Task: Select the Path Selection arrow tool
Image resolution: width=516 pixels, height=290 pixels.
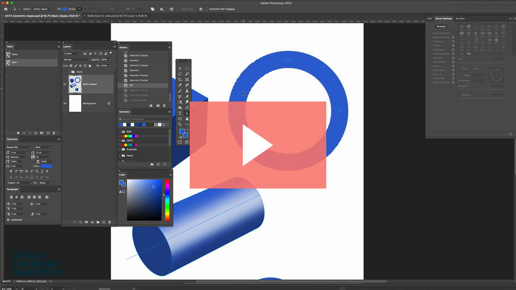Action: (187, 113)
